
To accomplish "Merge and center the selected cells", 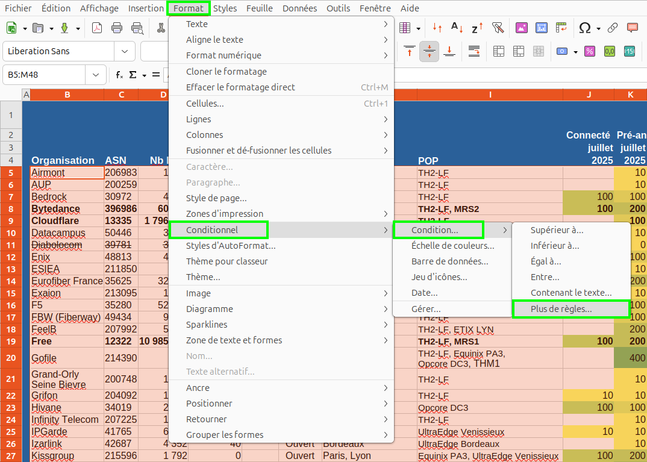I will [498, 52].
